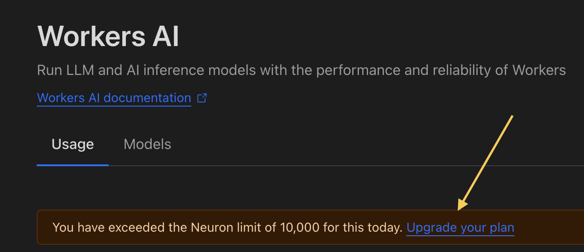
Task: Click the Upgrade your plan link
Action: coord(460,227)
